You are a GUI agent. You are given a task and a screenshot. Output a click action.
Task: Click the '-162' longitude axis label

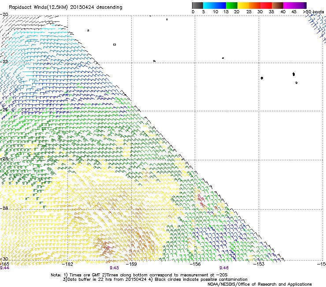pos(67,264)
